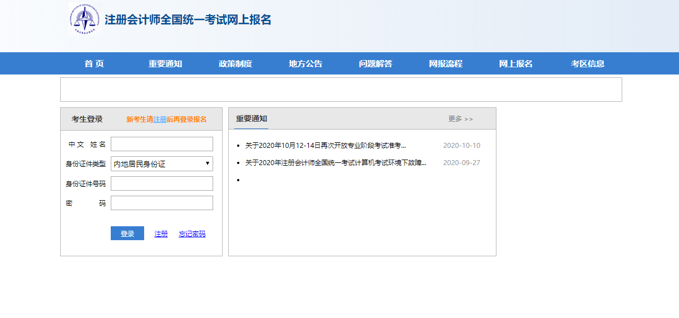Expand the 身份证件类型 dropdown

pos(162,163)
